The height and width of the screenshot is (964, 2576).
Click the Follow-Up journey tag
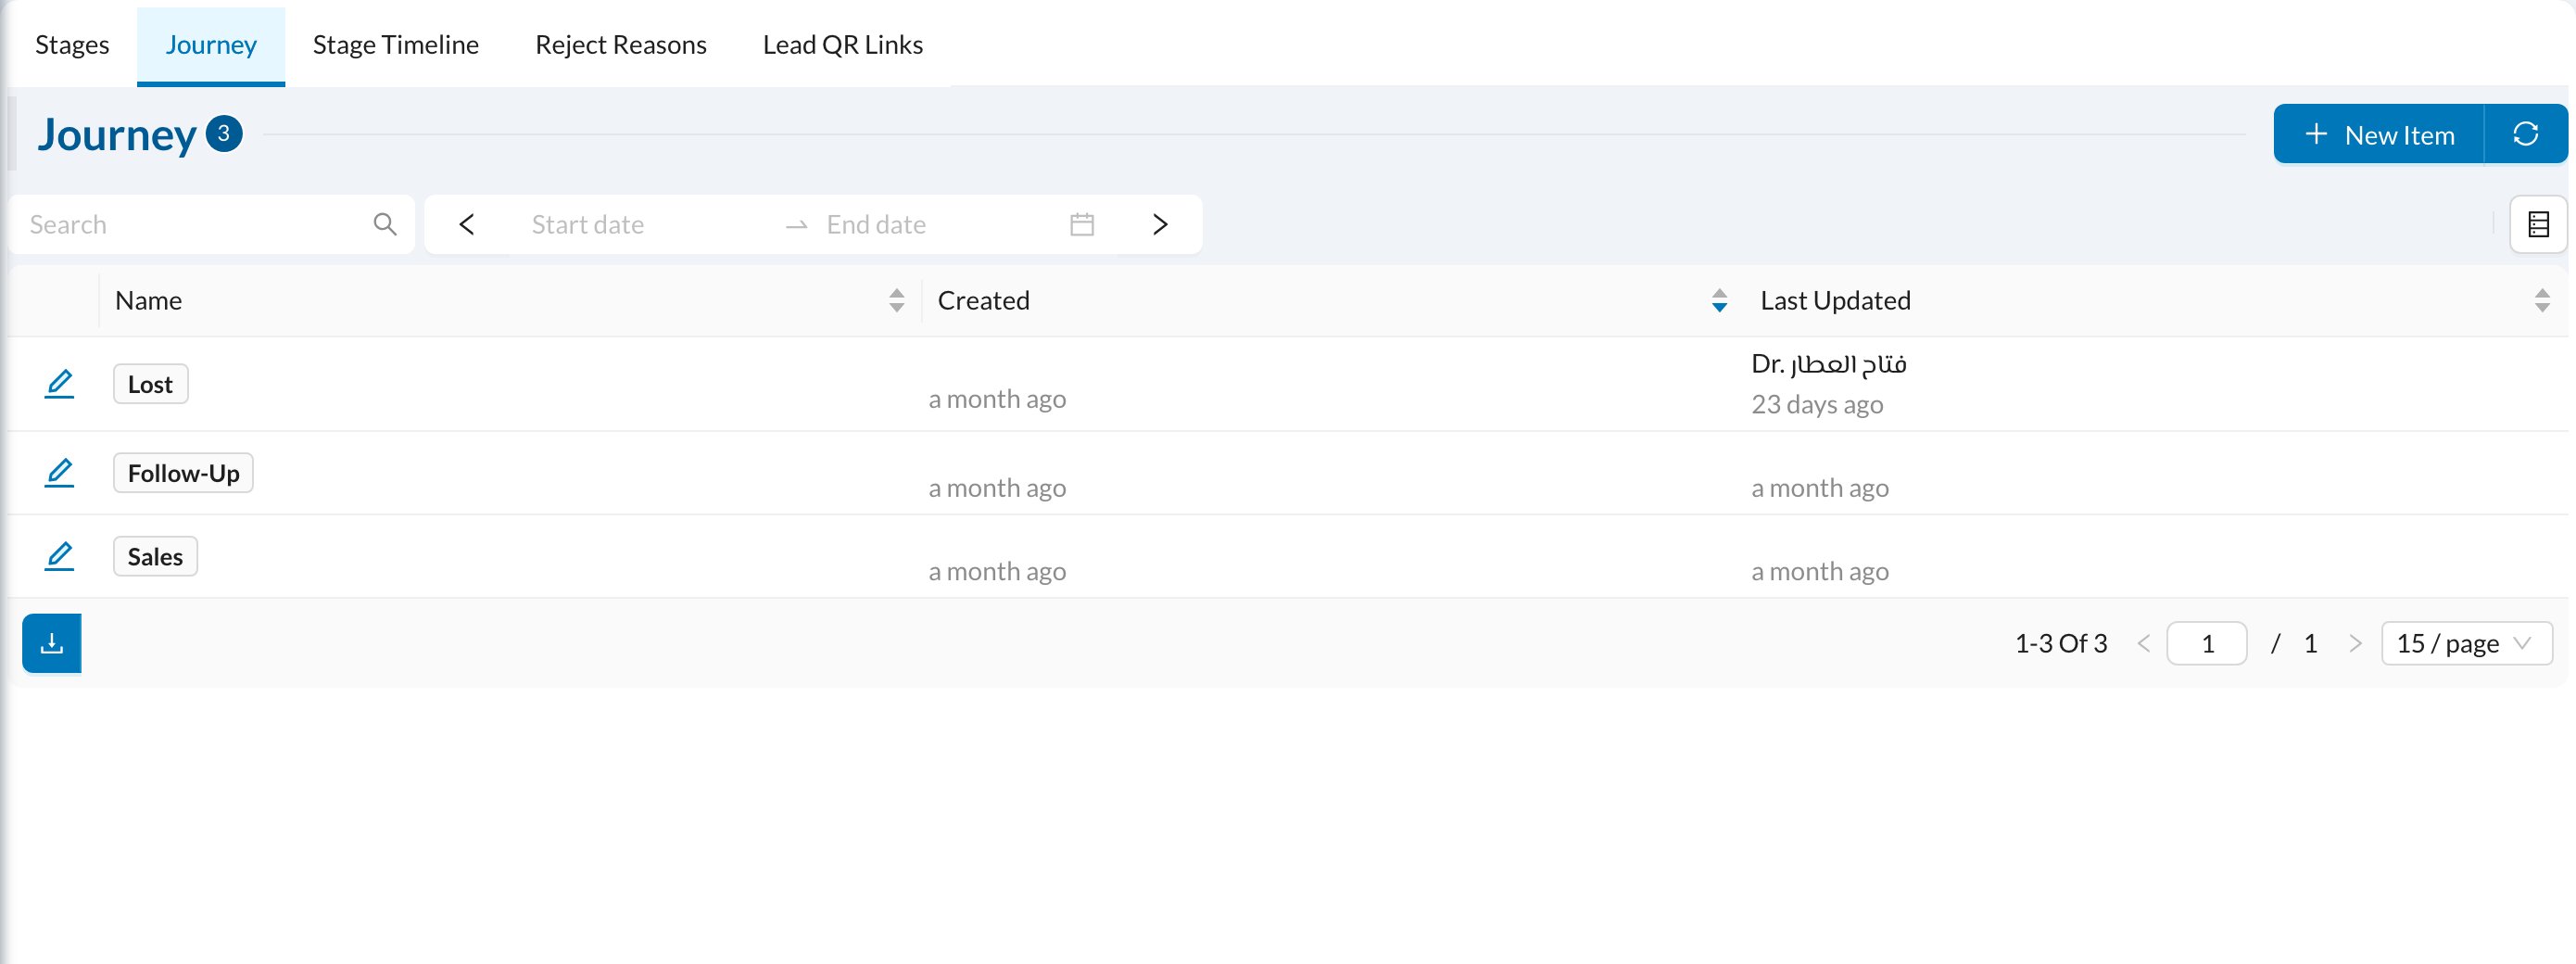click(x=183, y=473)
